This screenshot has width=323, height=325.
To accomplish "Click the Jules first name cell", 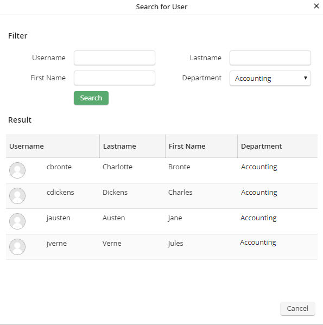I will coord(175,244).
